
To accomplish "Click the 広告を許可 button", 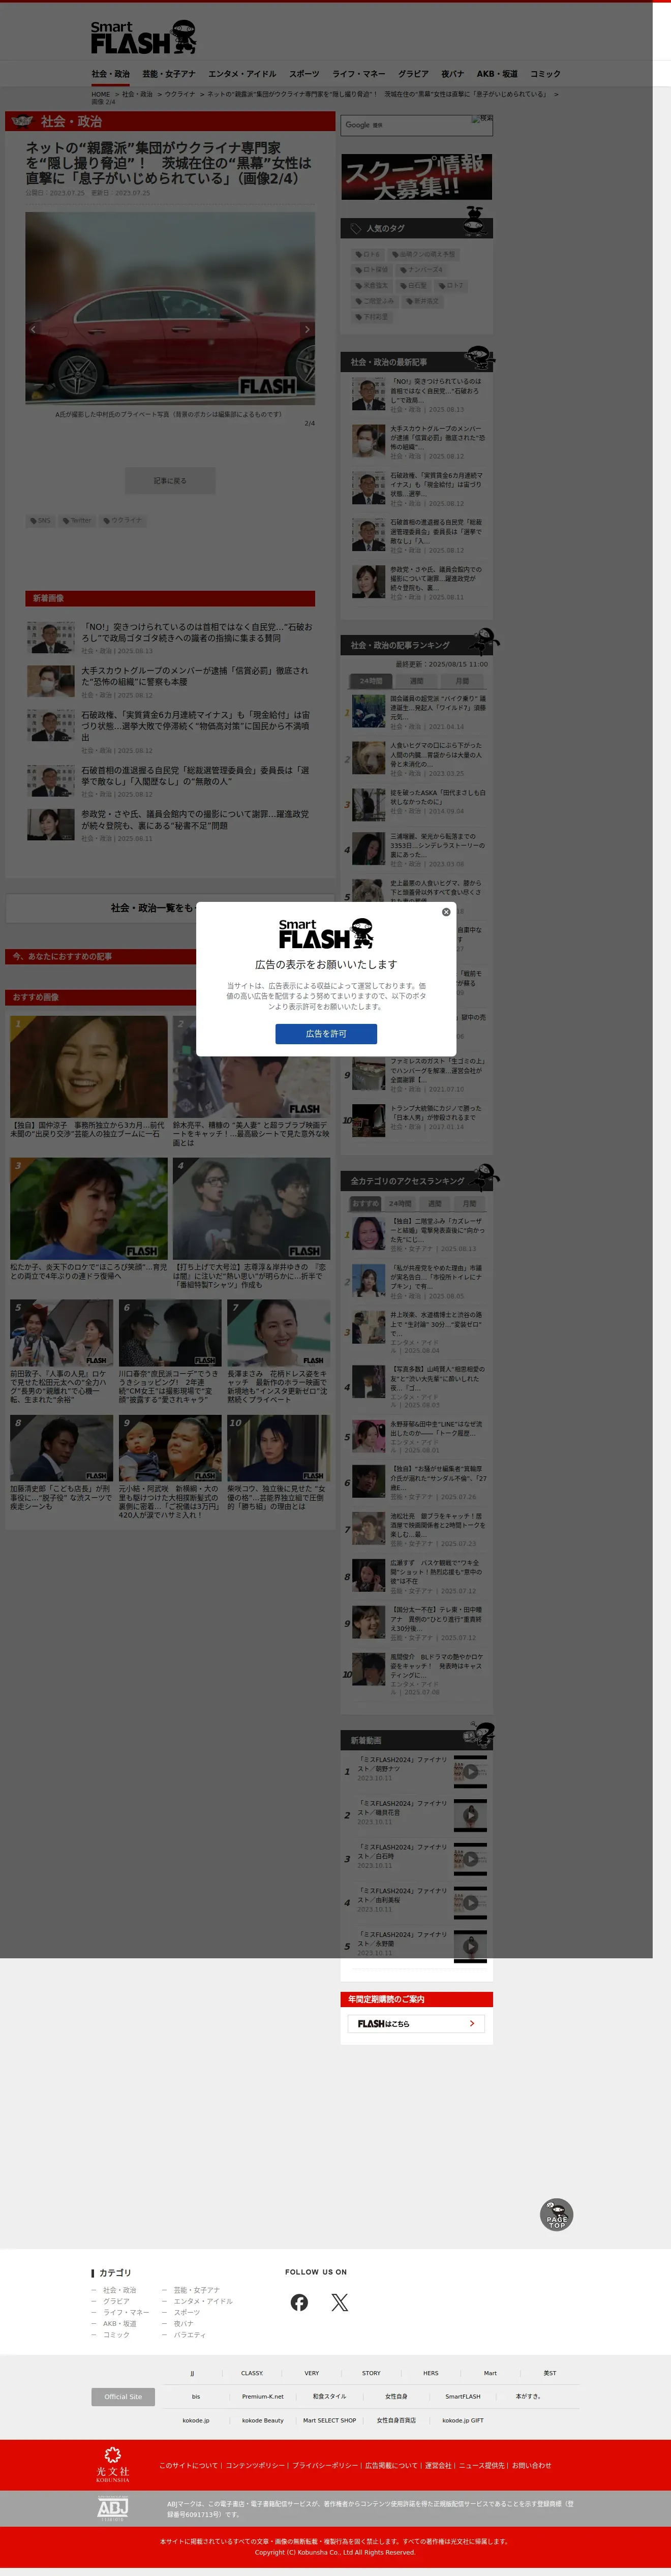I will tap(326, 1033).
